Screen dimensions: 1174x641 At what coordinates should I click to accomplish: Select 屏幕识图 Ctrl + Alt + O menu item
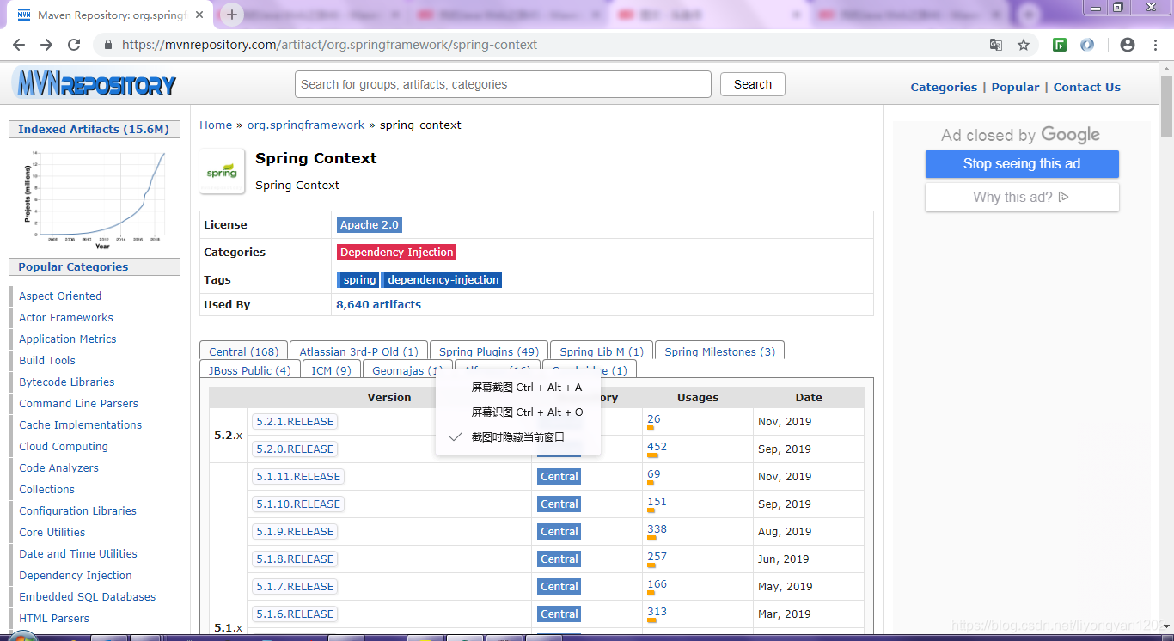point(518,412)
